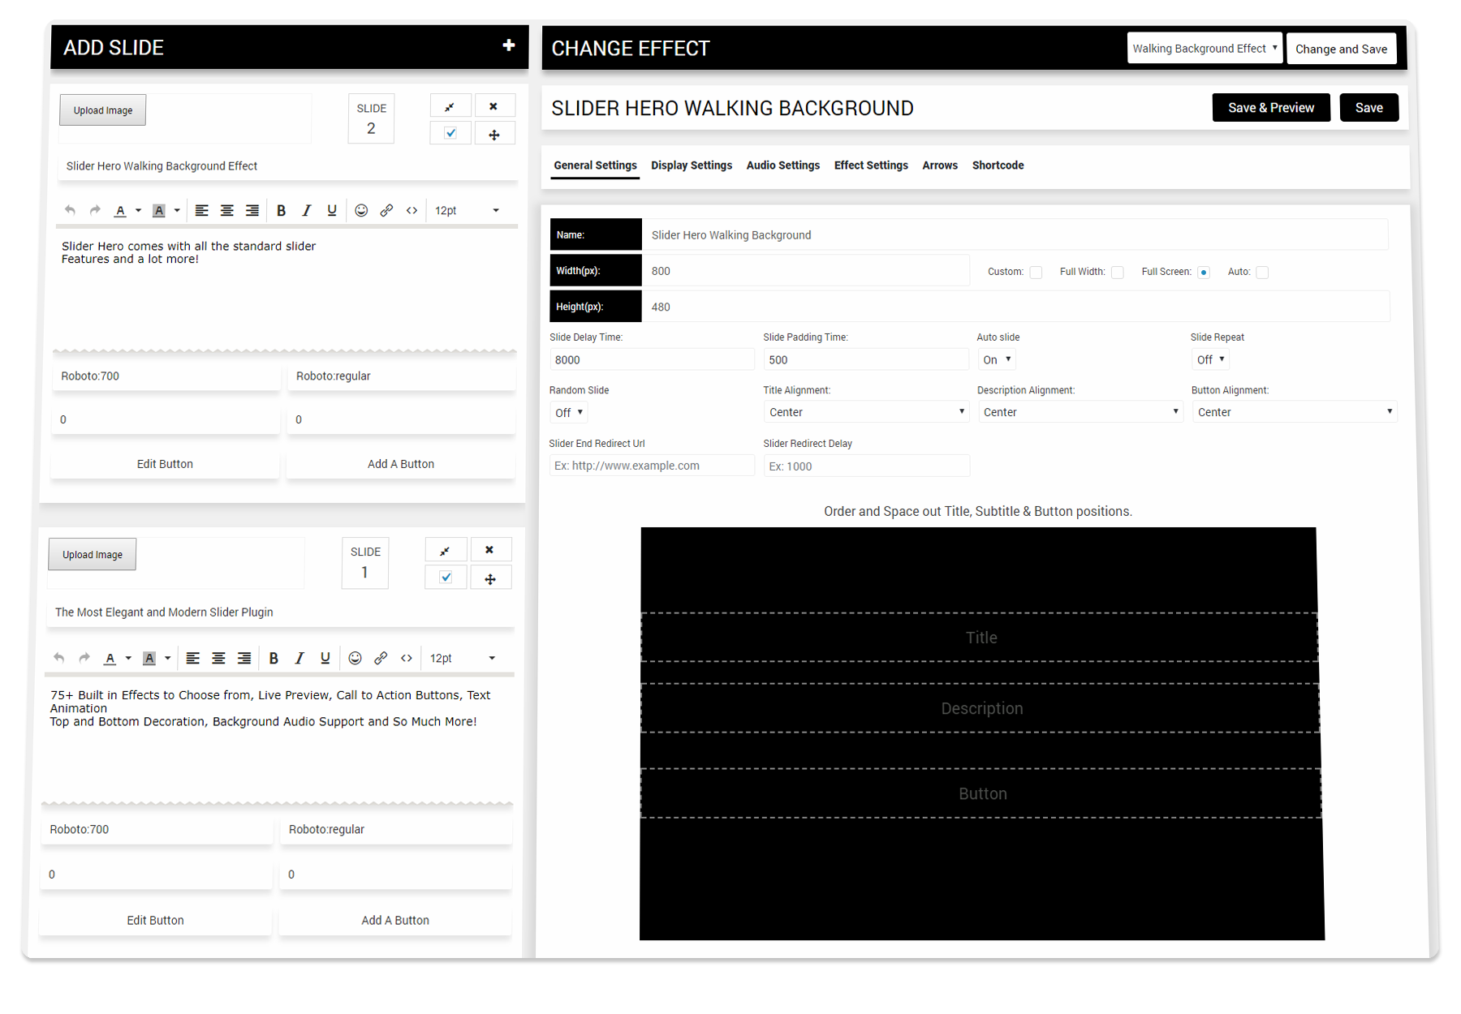
Task: Click redo in slide 2 editor toolbar
Action: 95,210
